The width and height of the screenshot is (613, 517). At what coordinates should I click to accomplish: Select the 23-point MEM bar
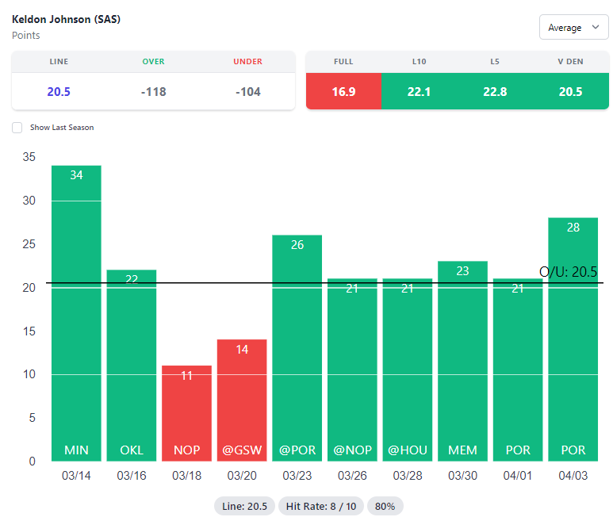(462, 361)
